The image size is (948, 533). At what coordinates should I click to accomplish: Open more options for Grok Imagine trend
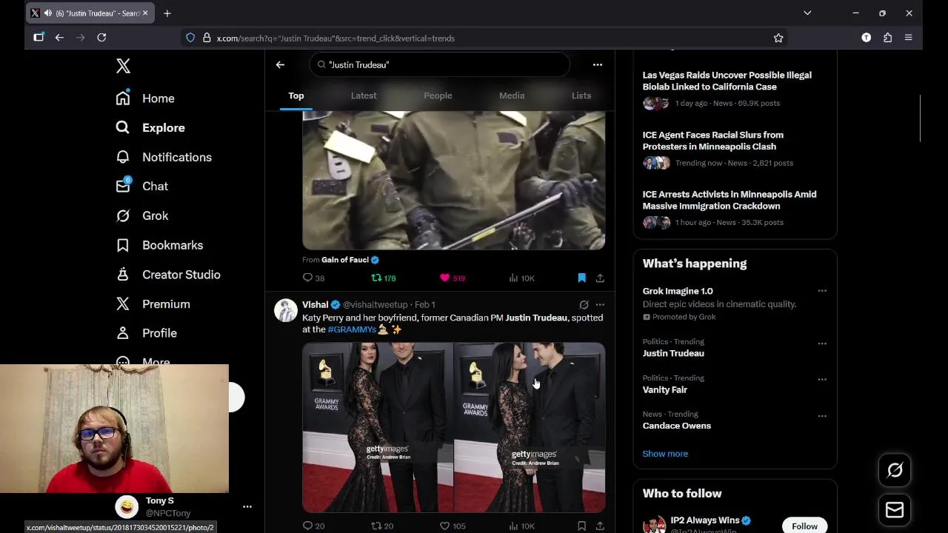[822, 291]
